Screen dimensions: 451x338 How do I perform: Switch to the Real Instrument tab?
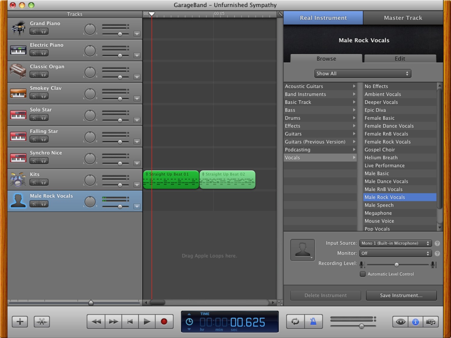tap(323, 18)
